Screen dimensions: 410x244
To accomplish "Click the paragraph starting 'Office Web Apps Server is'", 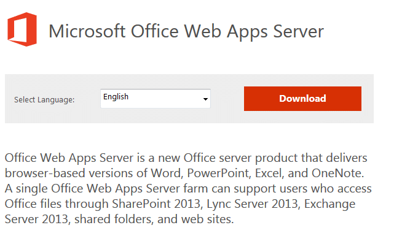I will [x=188, y=188].
